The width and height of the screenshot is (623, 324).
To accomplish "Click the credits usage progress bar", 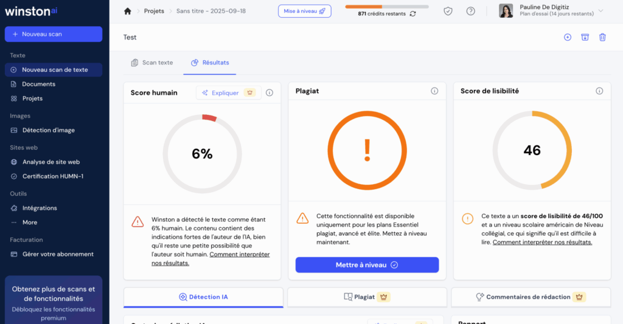I will [387, 7].
